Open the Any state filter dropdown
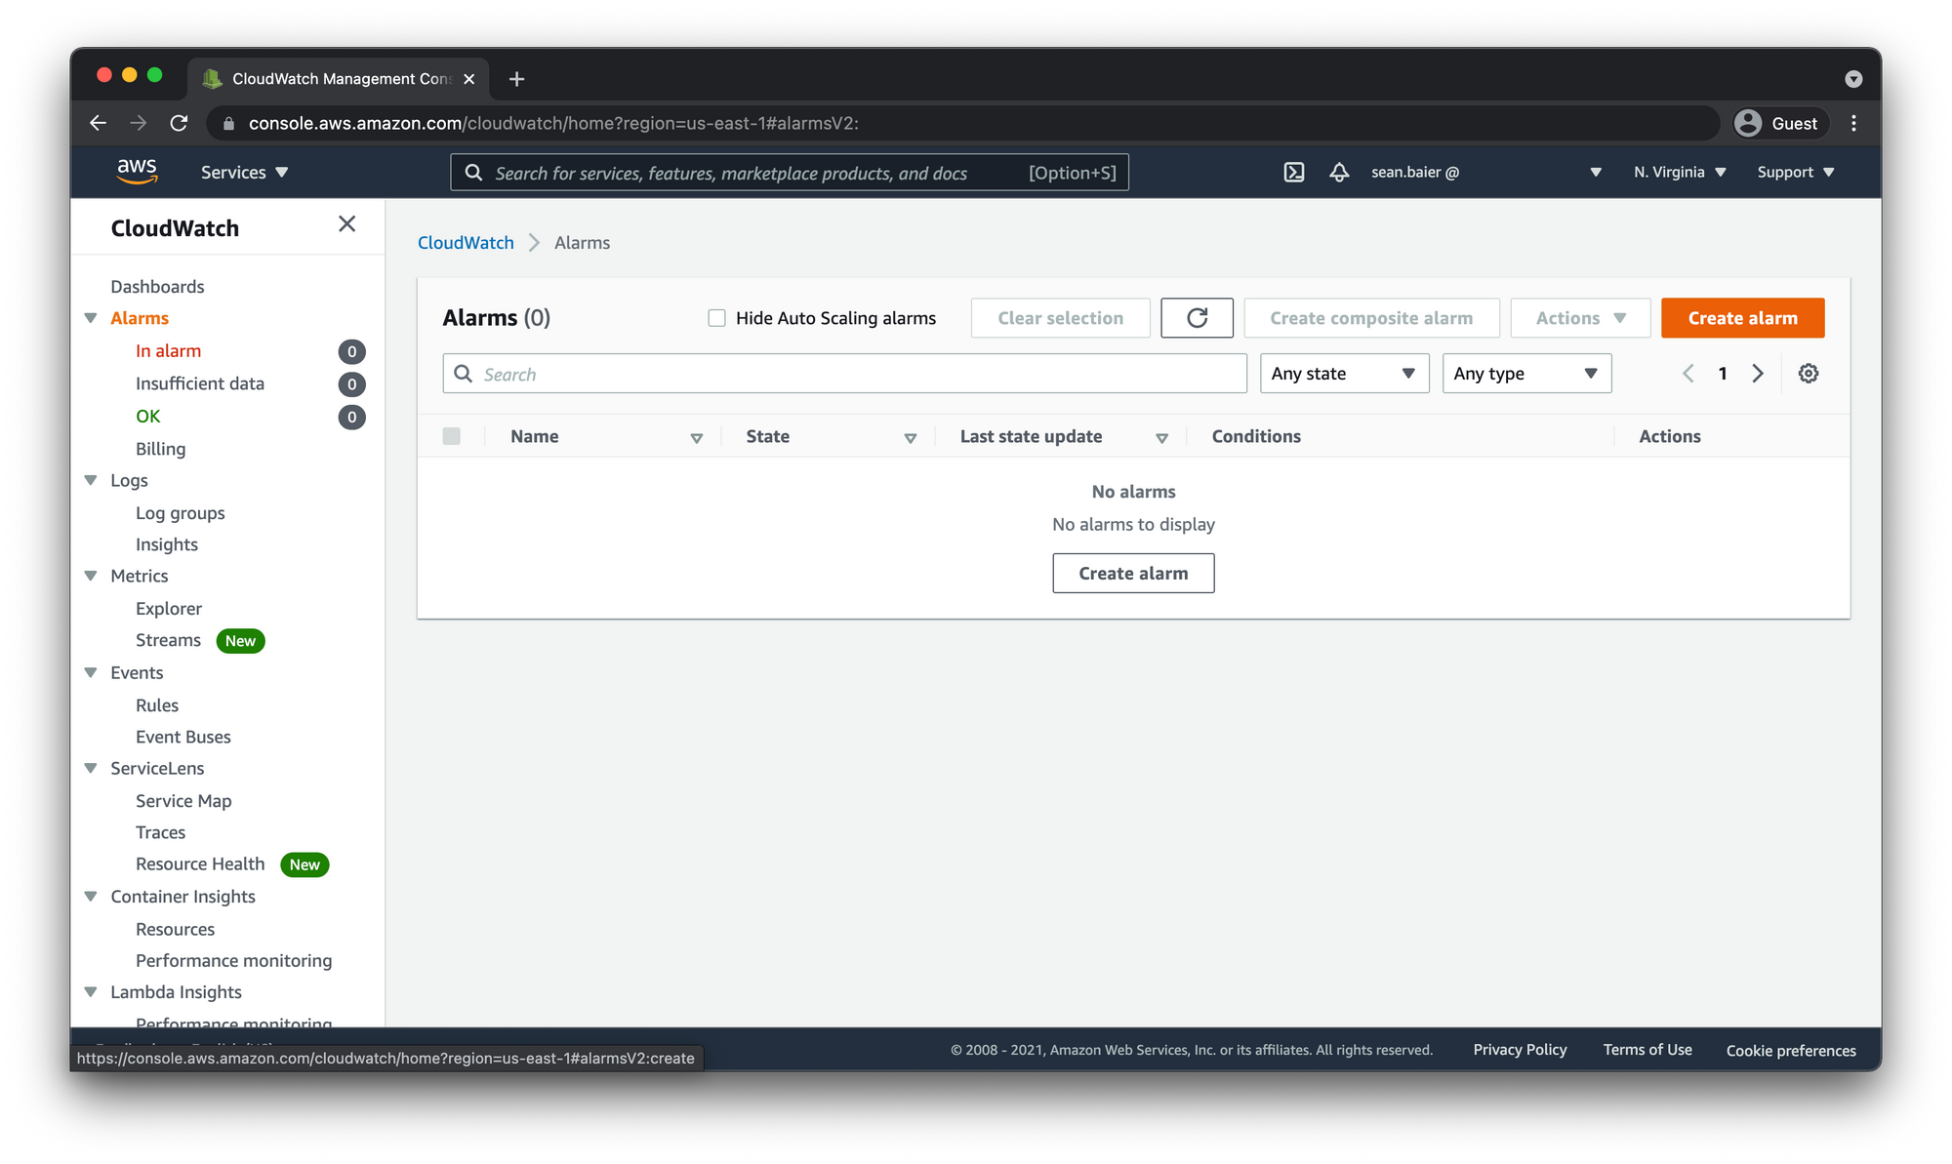This screenshot has height=1164, width=1952. (x=1343, y=374)
